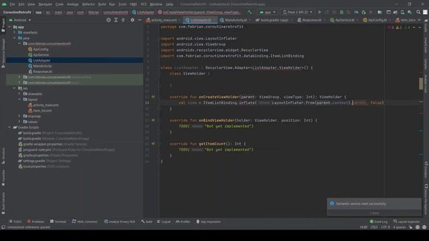Open HMS Convertor tool window
Image resolution: width=429 pixels, height=241 pixels.
85,222
